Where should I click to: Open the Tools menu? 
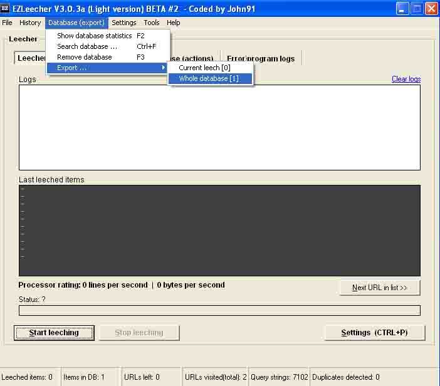tap(152, 23)
